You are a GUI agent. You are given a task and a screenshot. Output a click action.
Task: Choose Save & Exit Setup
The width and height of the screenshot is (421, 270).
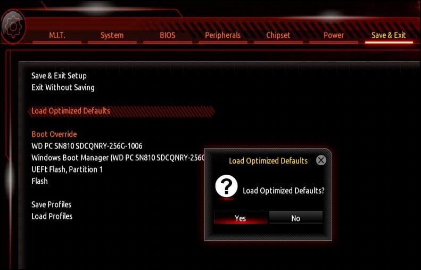tap(59, 76)
